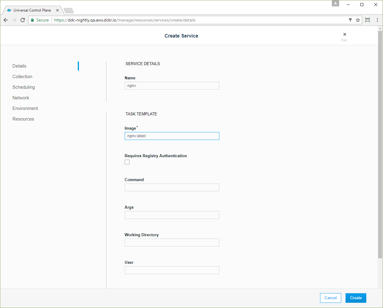Click the Command input field

[172, 187]
